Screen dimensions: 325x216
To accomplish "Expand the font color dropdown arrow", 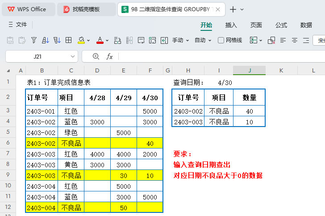I will tap(107, 41).
